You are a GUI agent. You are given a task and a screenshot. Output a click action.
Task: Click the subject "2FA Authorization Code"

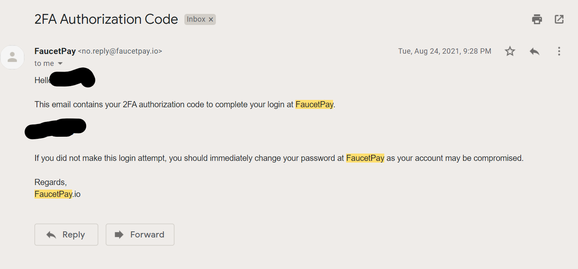(x=106, y=19)
